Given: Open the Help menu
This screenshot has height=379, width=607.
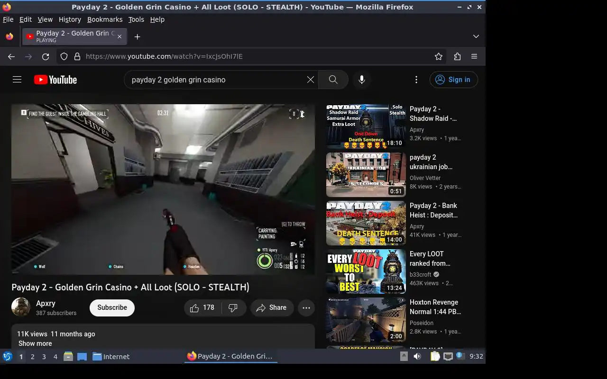Looking at the screenshot, I should pyautogui.click(x=157, y=19).
